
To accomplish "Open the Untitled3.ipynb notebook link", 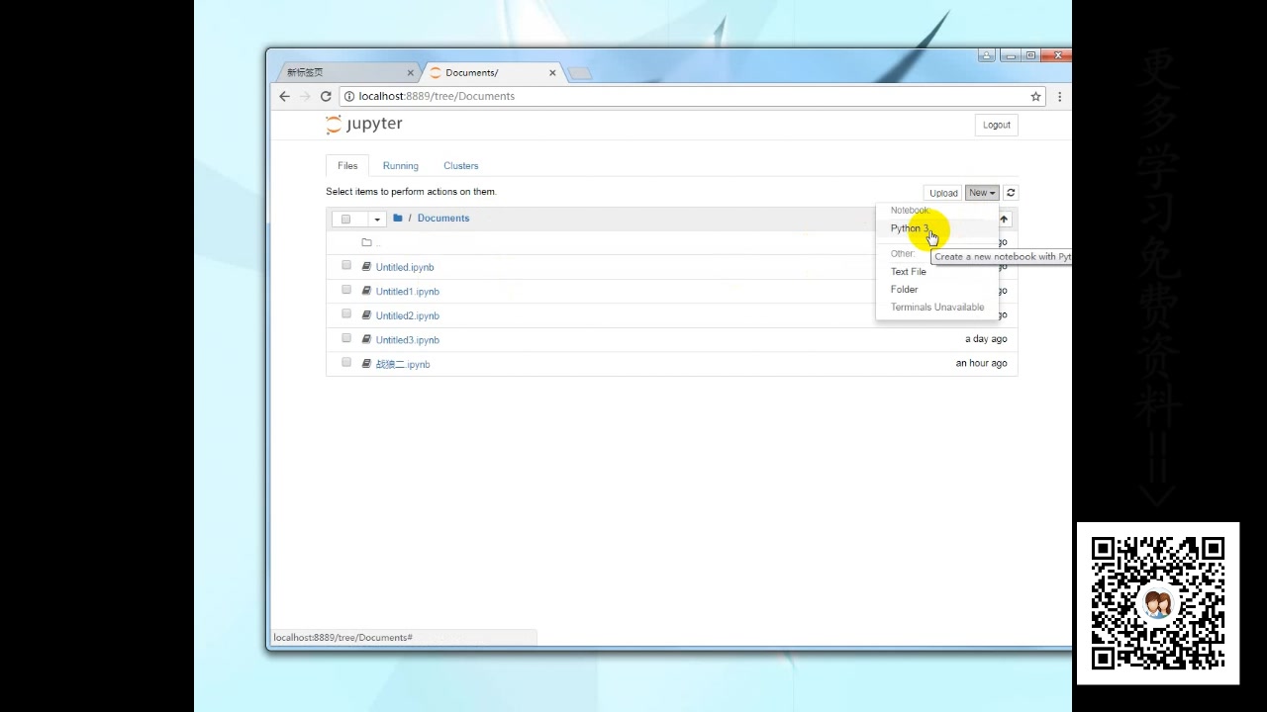I will [408, 340].
